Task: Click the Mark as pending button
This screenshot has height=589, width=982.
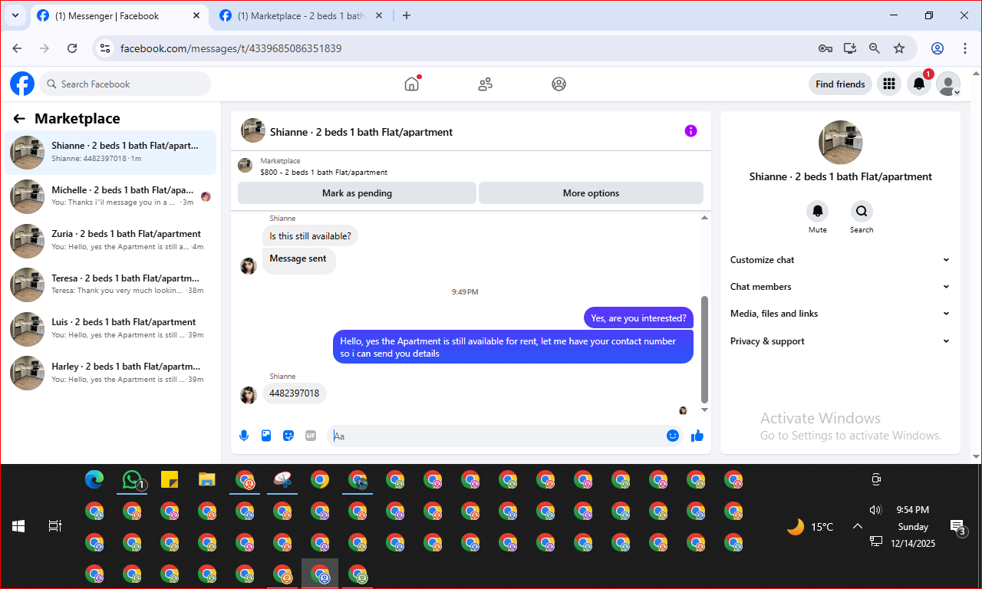Action: [x=357, y=193]
